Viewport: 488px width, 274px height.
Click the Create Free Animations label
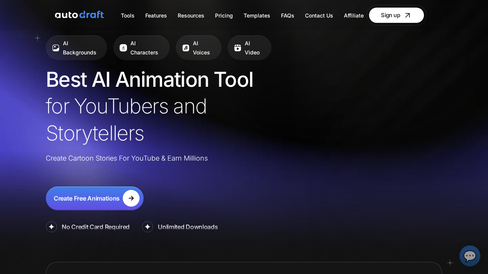tap(87, 198)
